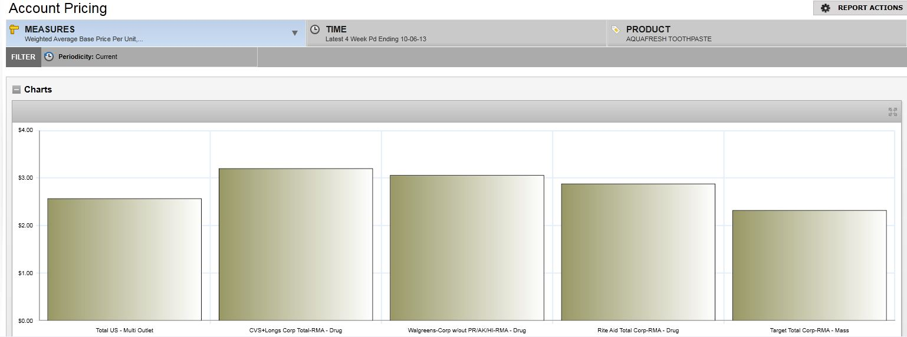Click the Measures paint roller icon
The width and height of the screenshot is (907, 337).
(x=15, y=29)
